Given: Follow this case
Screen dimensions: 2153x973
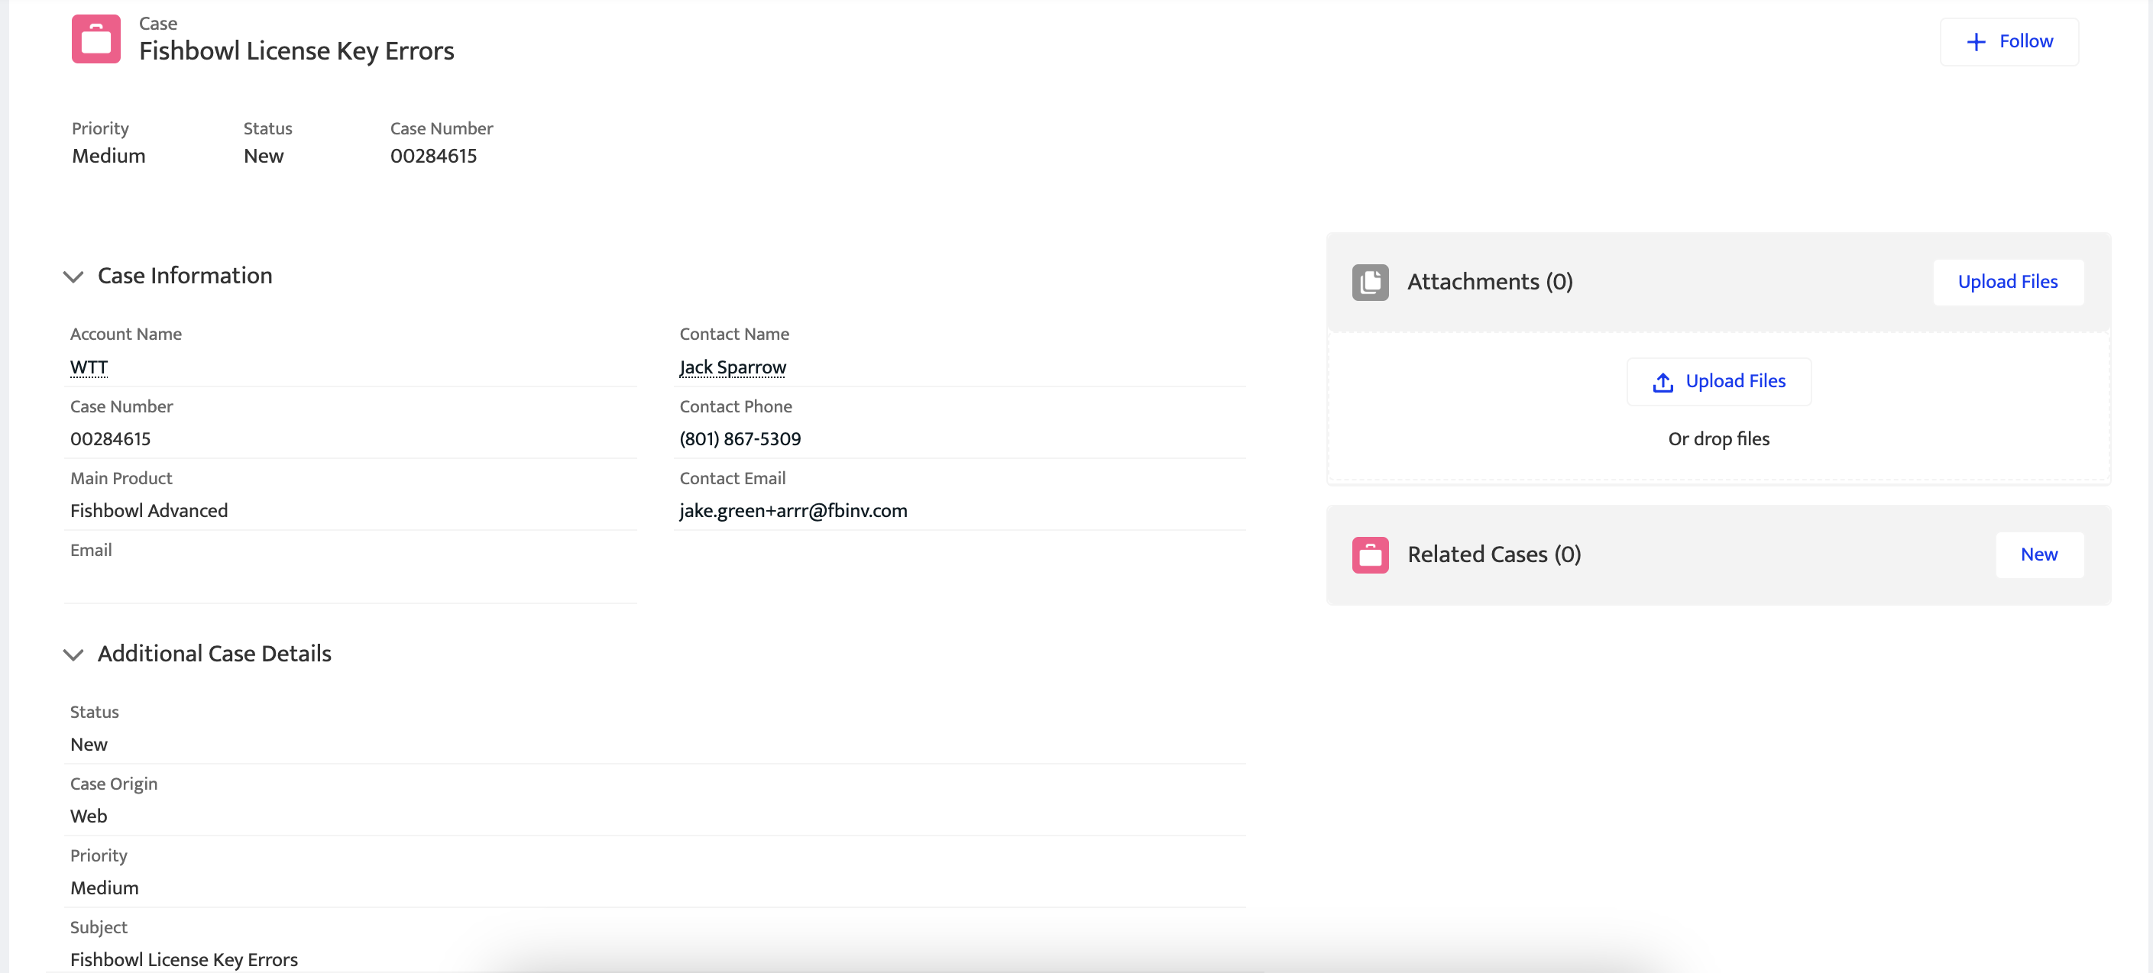Looking at the screenshot, I should pos(2009,42).
